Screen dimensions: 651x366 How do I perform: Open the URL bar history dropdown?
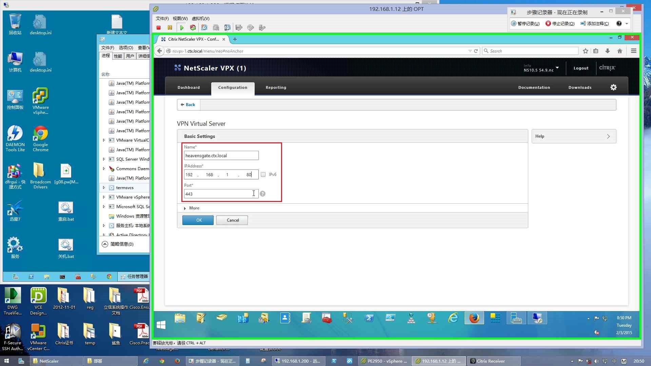pos(470,51)
